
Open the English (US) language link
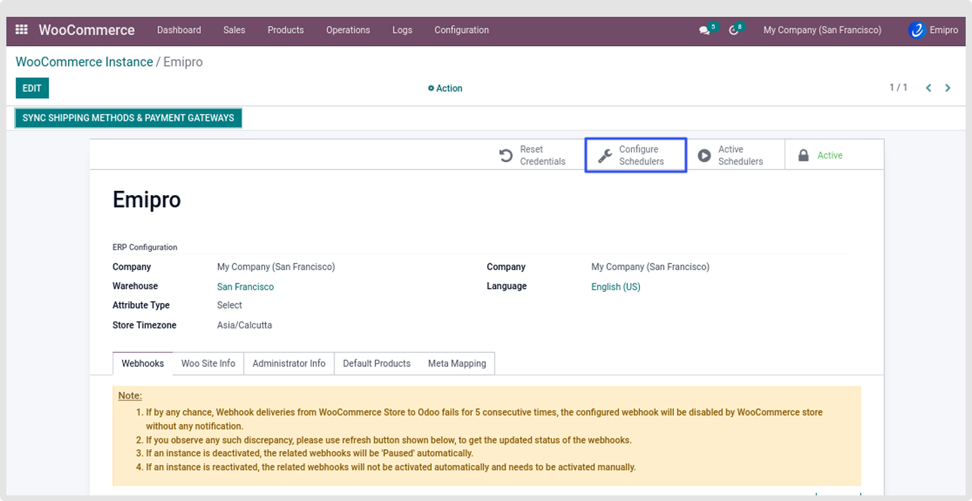pos(616,287)
